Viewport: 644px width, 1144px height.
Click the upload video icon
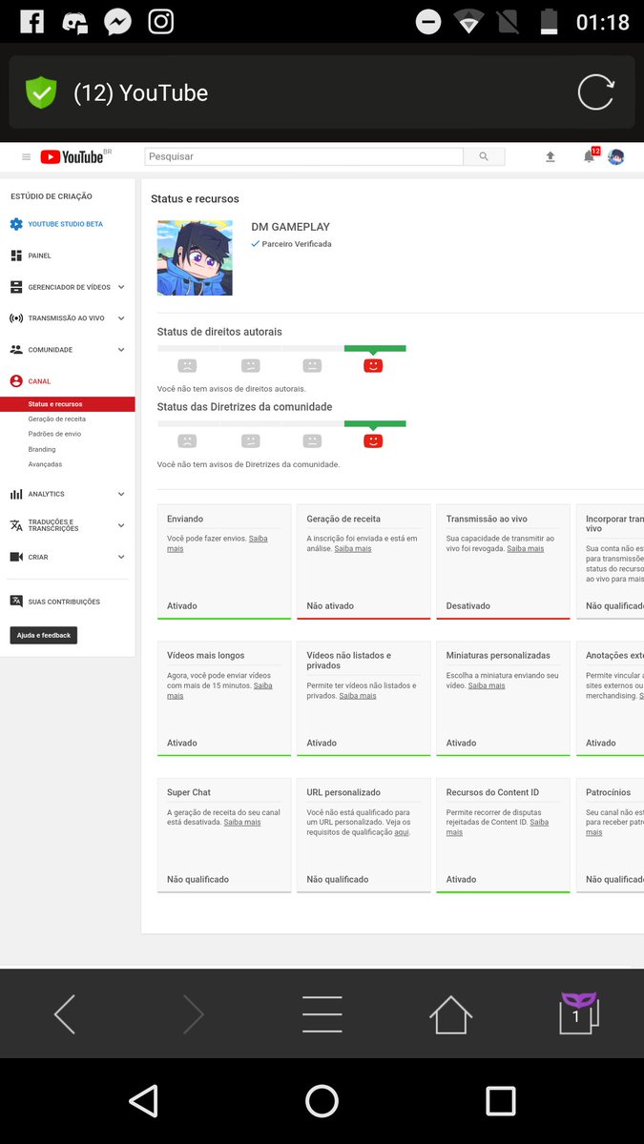pos(551,157)
